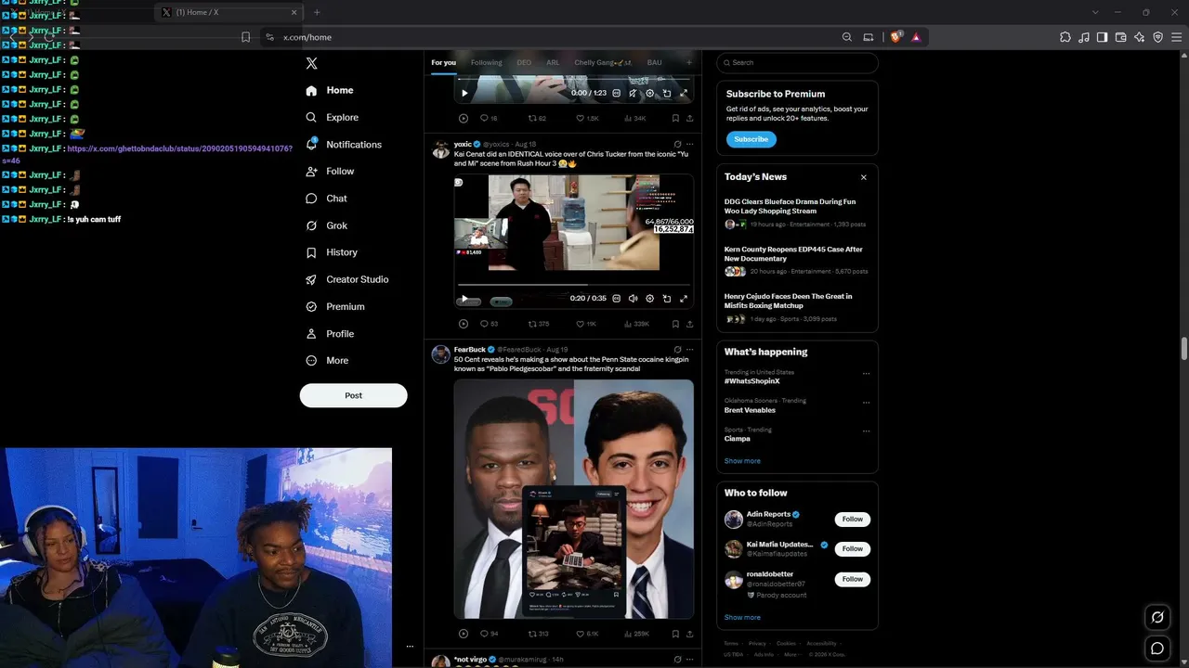Open more options on the FearBuck post
Viewport: 1189px width, 668px height.
pos(689,350)
